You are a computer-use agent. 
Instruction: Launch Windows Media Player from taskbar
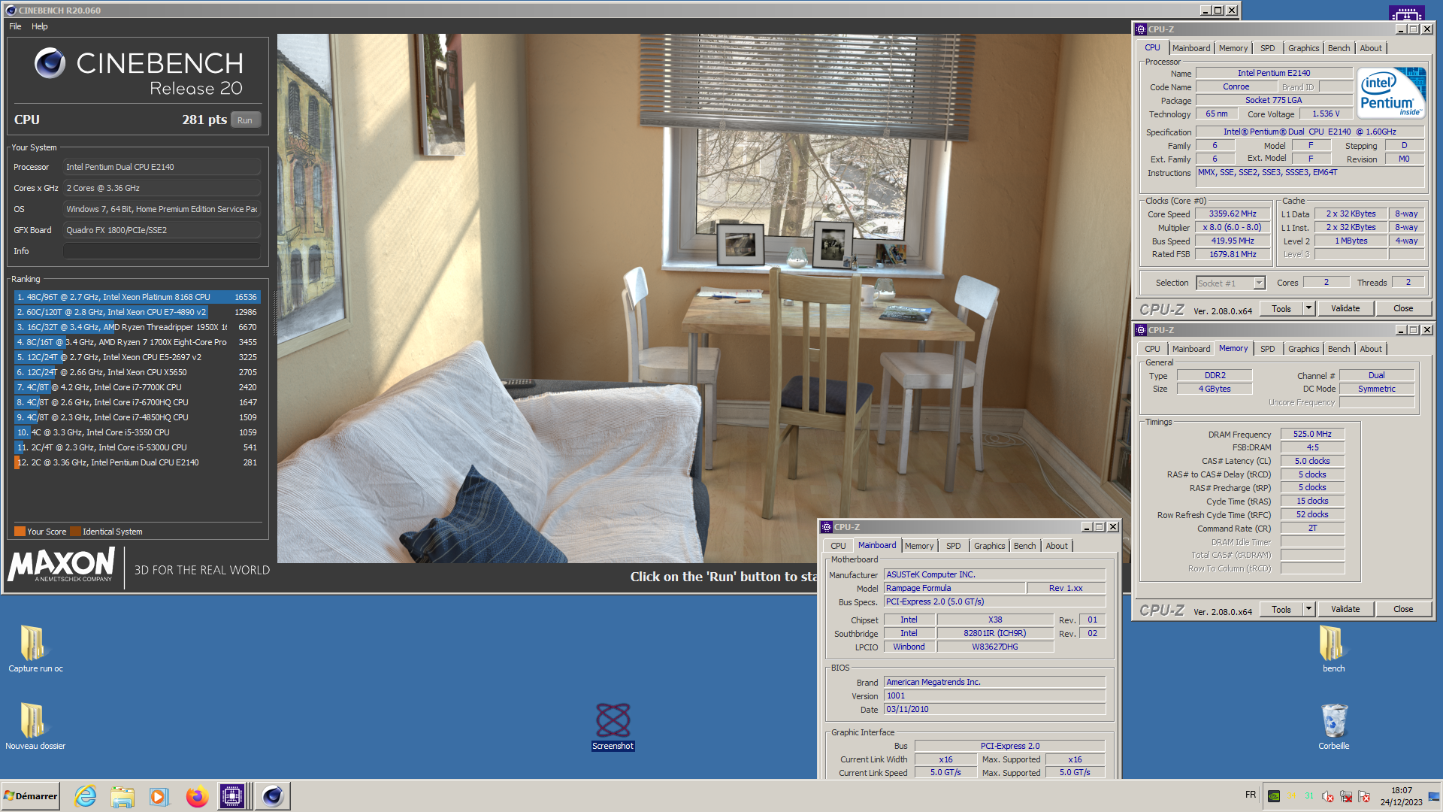click(159, 796)
